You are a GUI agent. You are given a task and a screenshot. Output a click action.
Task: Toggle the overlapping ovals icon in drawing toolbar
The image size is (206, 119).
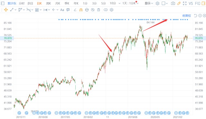[106, 10]
